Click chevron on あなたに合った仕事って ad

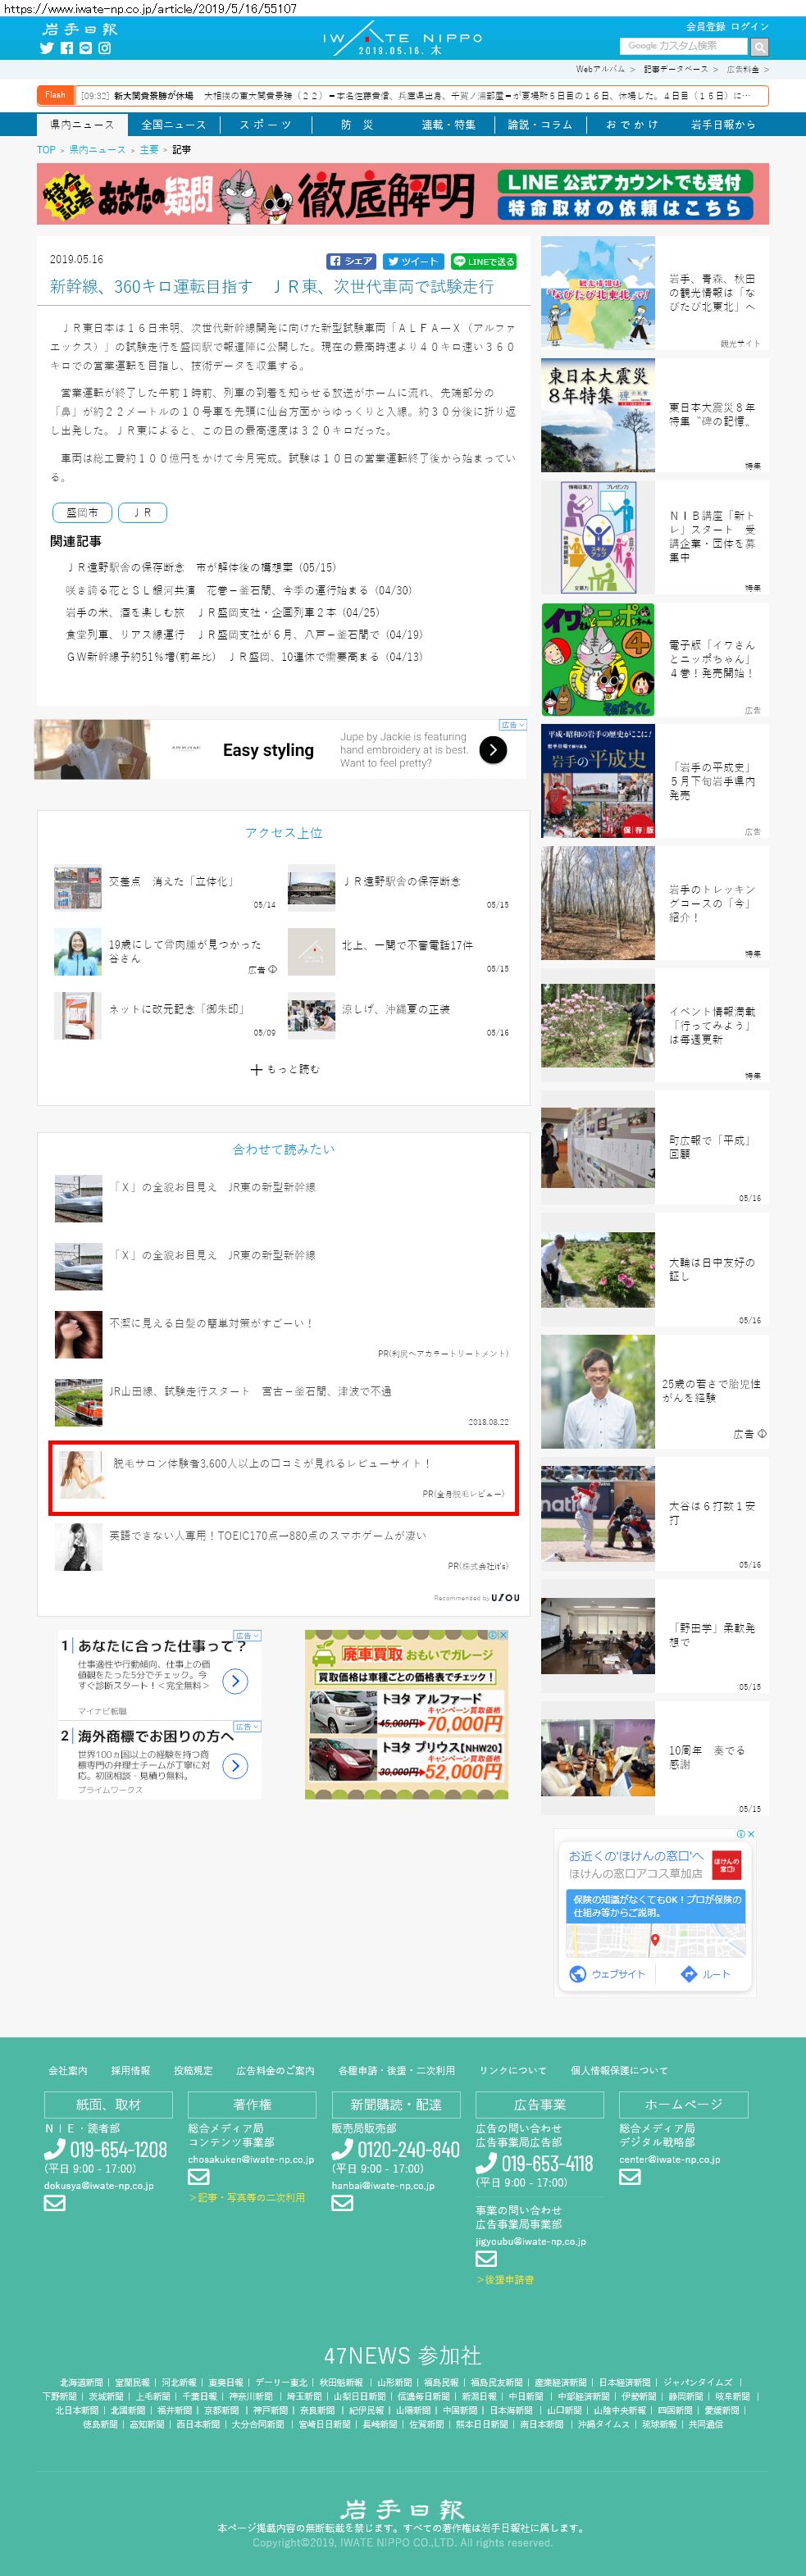(x=235, y=1681)
